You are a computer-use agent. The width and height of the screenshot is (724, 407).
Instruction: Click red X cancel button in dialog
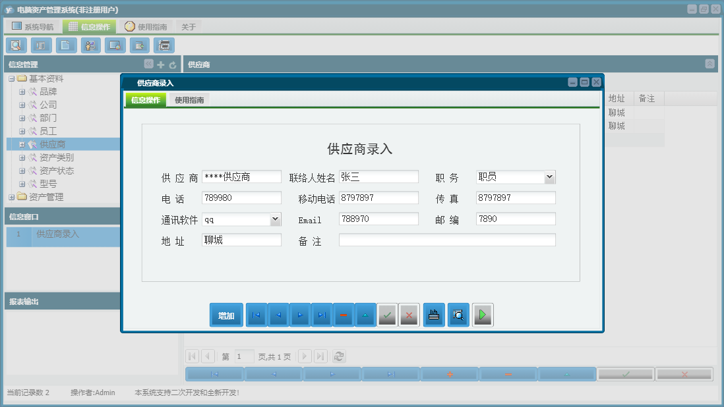click(409, 315)
